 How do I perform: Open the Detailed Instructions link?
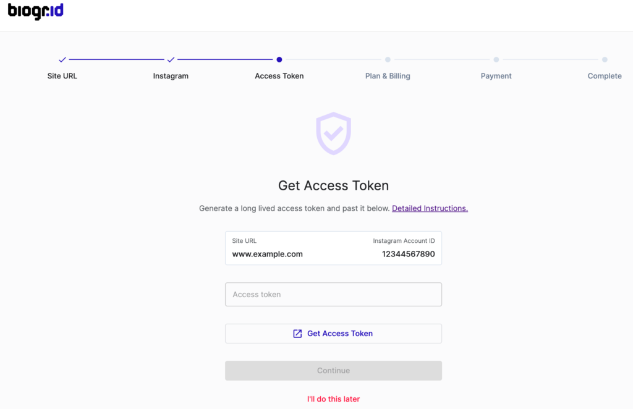430,209
